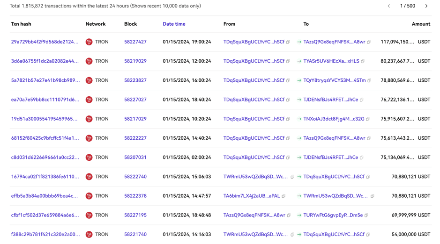Copy To address TURYwFtG6gvpEyP...Dm5e
Viewport: 440px width, 244px height.
point(366,215)
